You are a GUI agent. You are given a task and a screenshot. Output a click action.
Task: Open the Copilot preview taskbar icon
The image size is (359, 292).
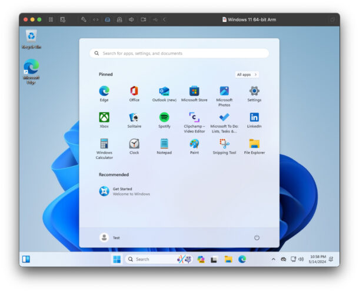tap(201, 259)
